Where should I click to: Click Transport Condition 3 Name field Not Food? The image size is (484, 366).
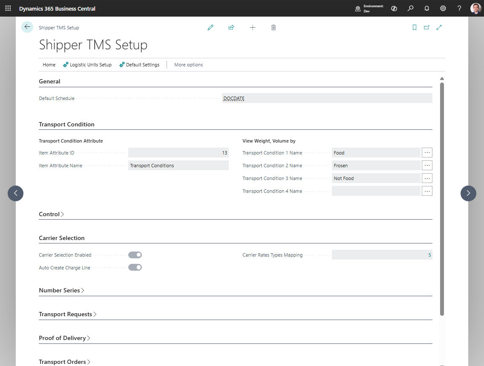tap(376, 178)
